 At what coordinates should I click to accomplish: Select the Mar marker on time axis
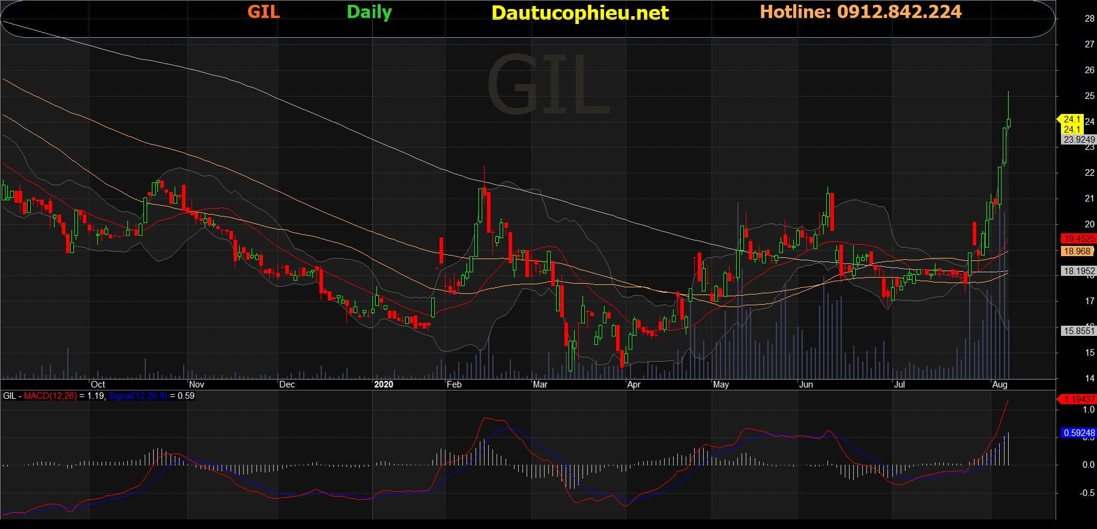(x=540, y=384)
